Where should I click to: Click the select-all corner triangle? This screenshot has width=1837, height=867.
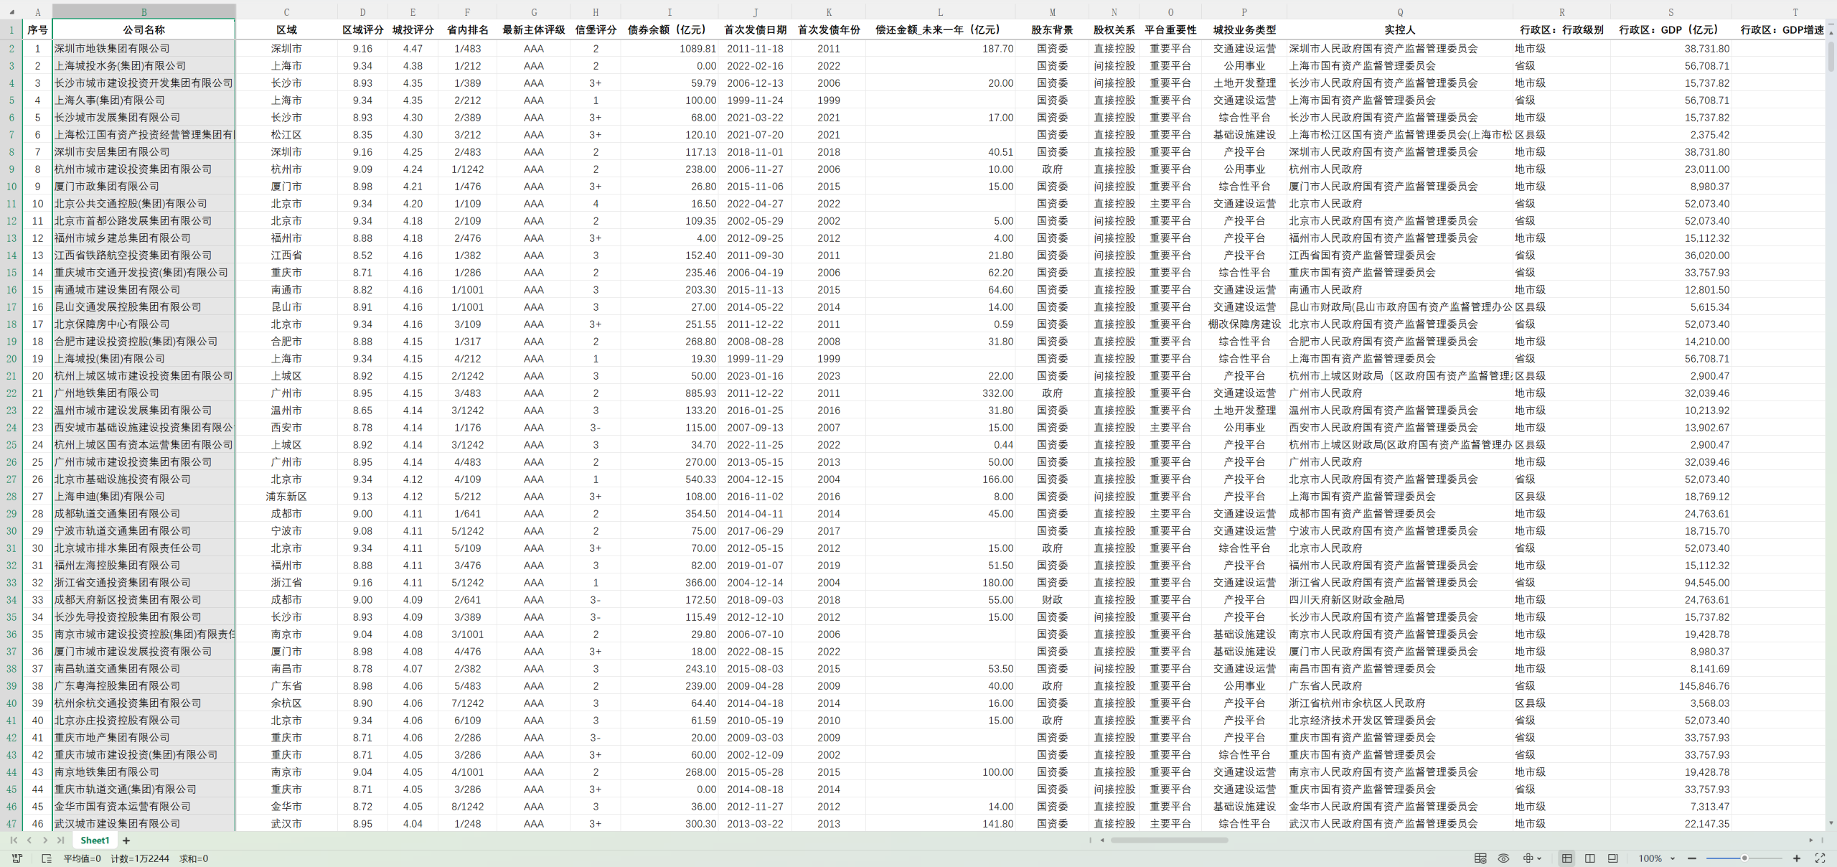click(11, 11)
